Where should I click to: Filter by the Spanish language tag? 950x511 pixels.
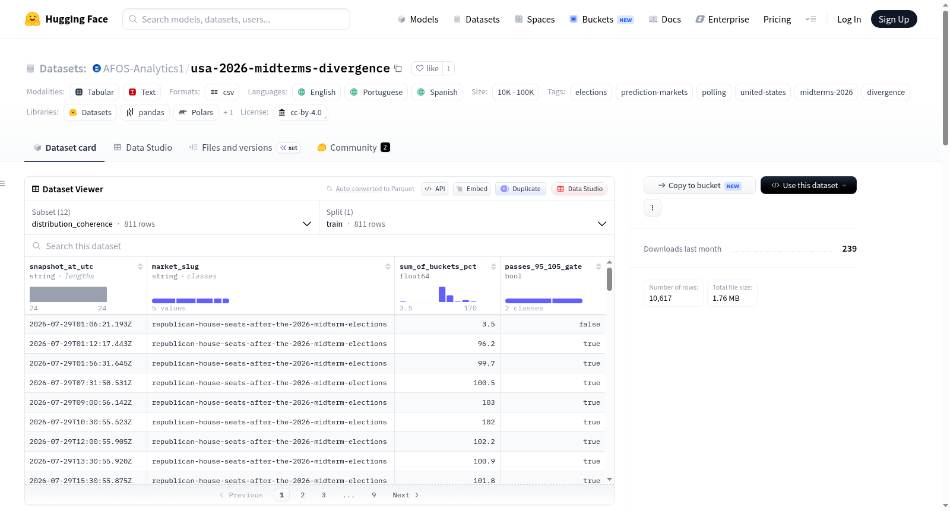(438, 92)
